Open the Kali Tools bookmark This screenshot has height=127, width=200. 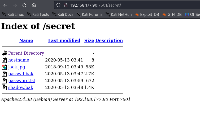pos(38,15)
